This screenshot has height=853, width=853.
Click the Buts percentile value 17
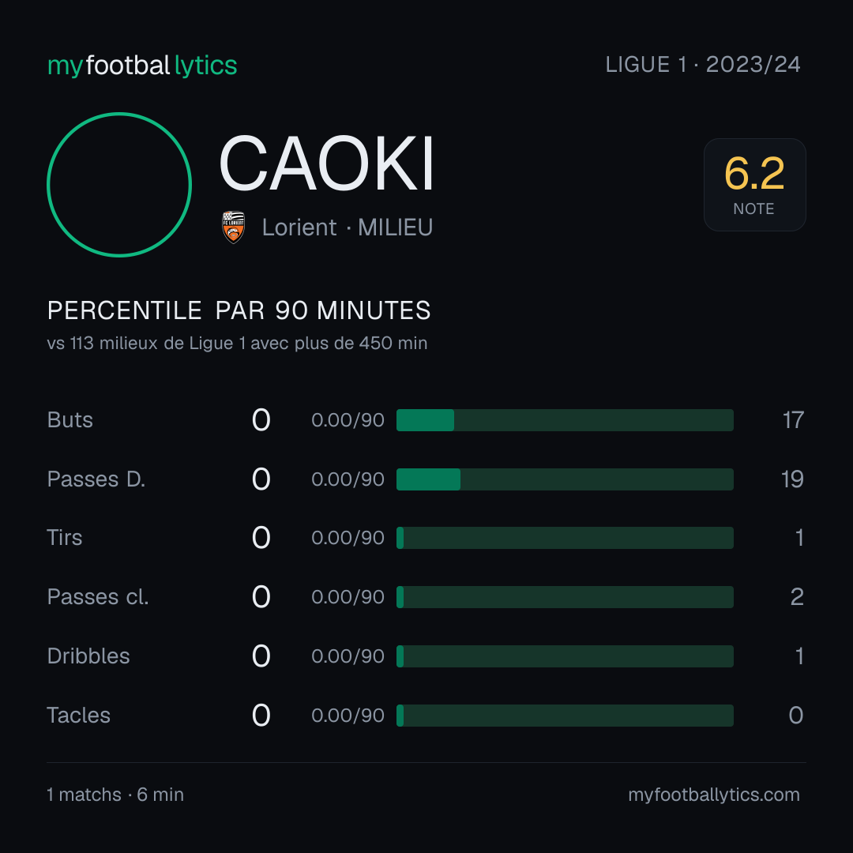pos(793,420)
